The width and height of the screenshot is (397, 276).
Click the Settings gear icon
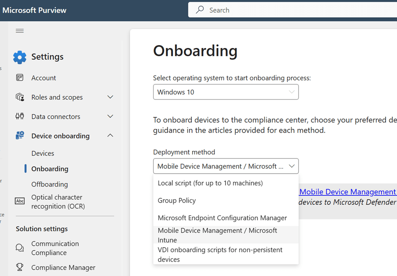click(x=19, y=57)
